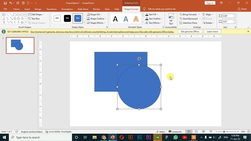Select the oval shape in Insert Shapes gallery
The height and width of the screenshot is (141, 251).
pos(18,15)
